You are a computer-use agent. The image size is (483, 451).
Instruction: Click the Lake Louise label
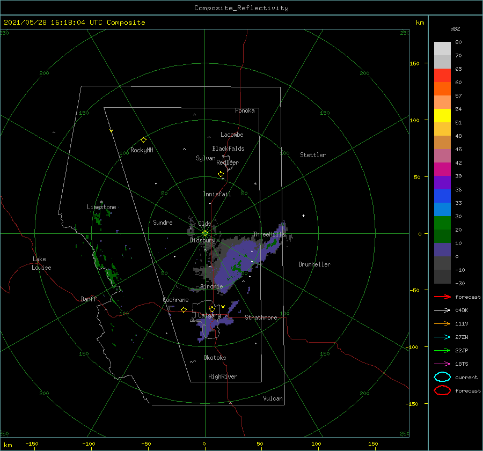click(41, 263)
